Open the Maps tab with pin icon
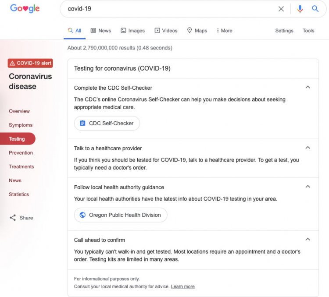The height and width of the screenshot is (297, 329). [x=197, y=31]
